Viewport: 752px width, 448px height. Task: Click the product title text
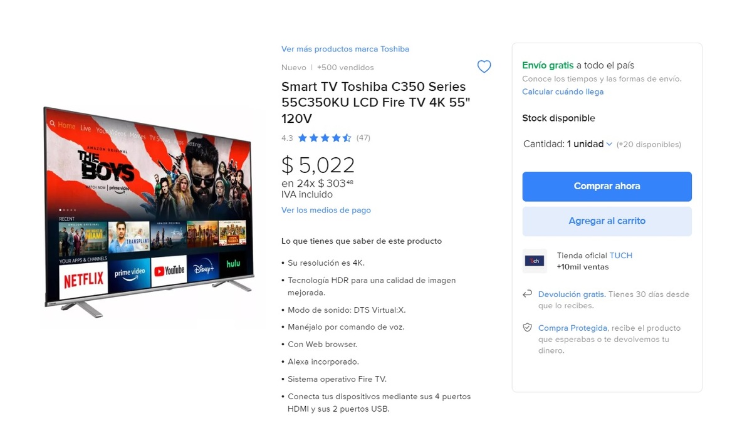373,102
